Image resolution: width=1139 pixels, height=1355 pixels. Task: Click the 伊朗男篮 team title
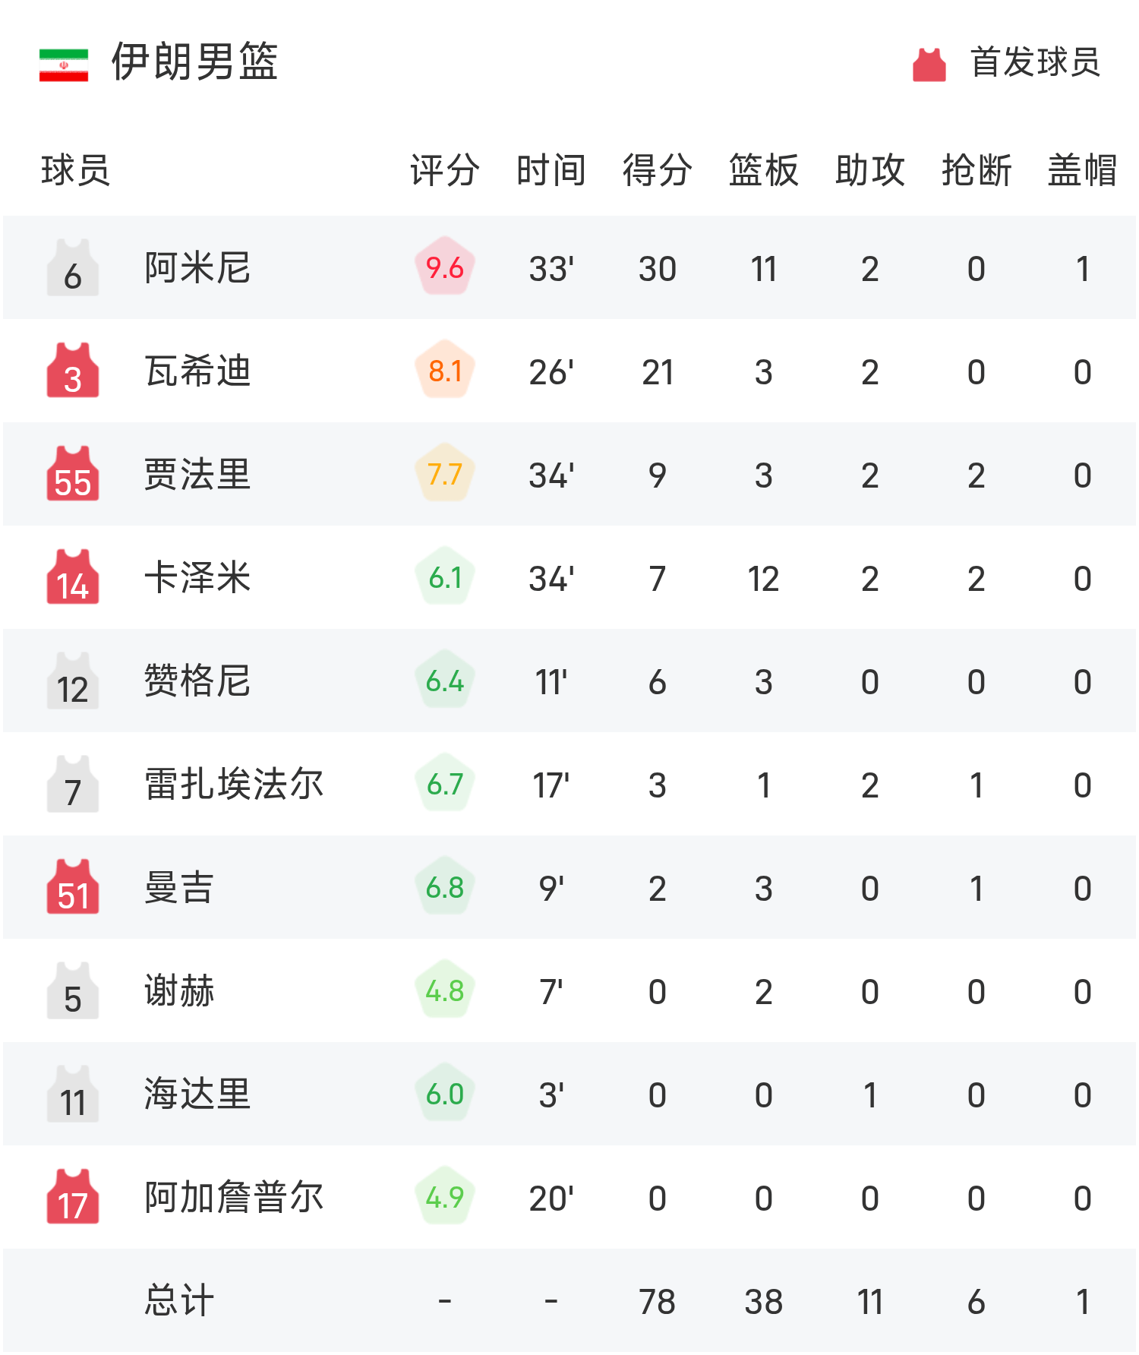[195, 62]
